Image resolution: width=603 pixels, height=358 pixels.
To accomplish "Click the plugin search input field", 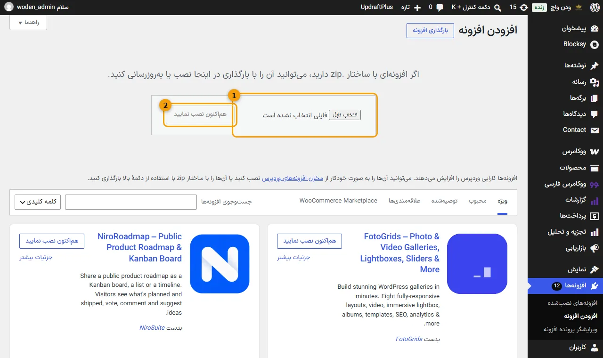I will coord(130,202).
